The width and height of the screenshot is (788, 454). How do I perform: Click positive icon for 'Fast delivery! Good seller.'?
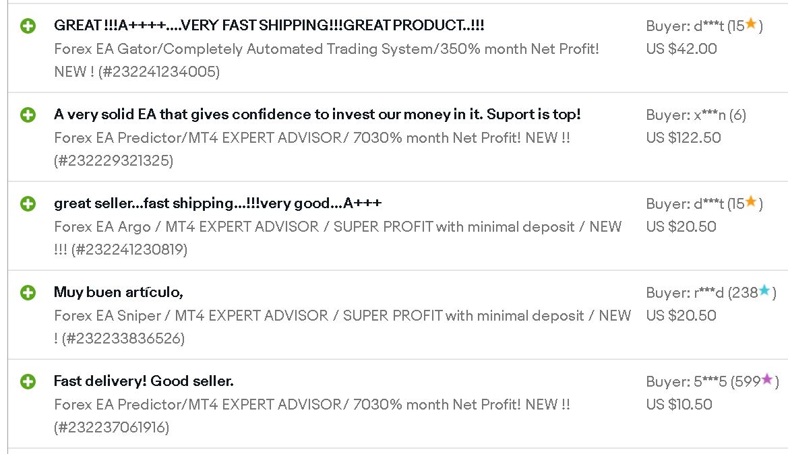point(28,381)
